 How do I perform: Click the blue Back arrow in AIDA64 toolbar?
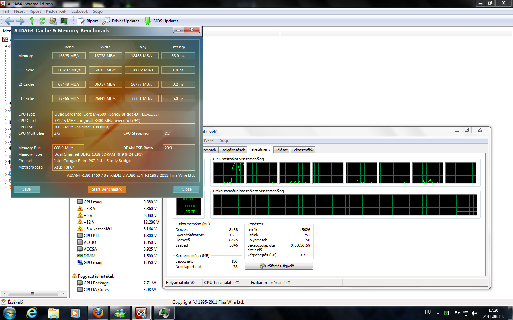[9, 21]
